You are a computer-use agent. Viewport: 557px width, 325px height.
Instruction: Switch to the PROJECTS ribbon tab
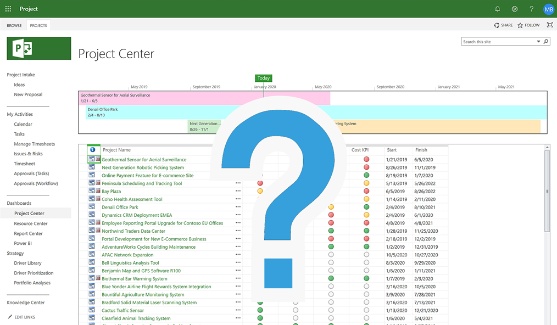click(38, 25)
